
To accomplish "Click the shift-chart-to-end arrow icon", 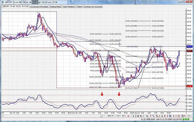I will [133, 116].
